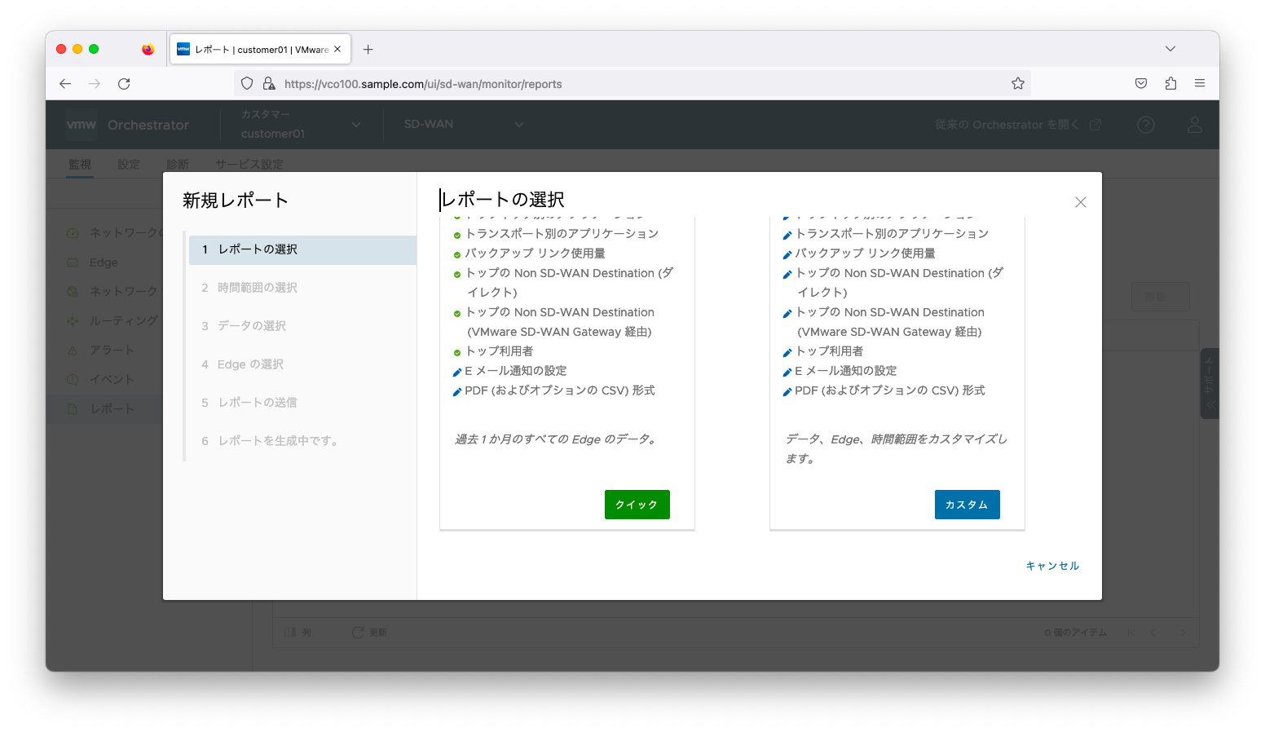
Task: Switch to the 設定 tab
Action: (x=129, y=164)
